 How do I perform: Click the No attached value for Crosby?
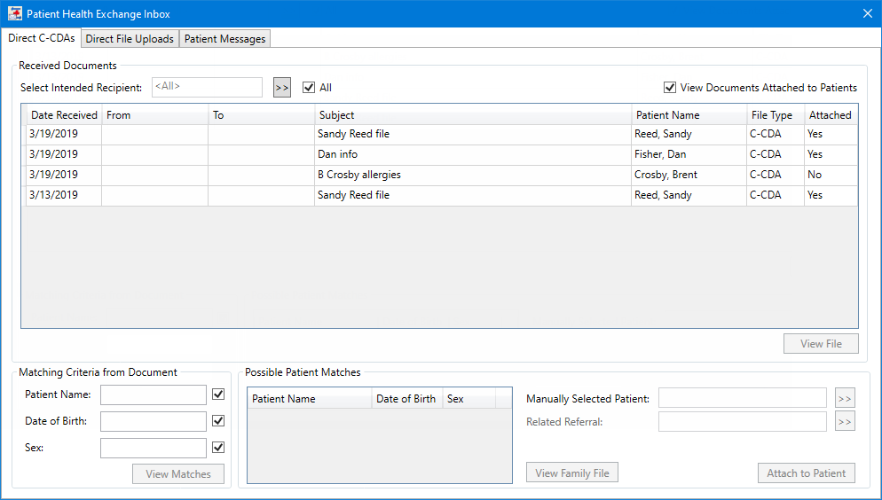tap(831, 175)
